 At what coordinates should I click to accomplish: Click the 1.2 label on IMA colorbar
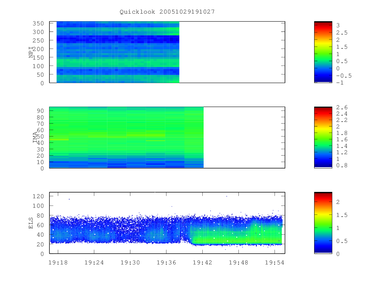click(342, 152)
